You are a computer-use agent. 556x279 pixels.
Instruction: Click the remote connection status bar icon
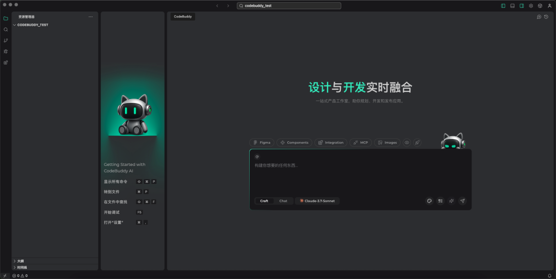[x=5, y=275]
